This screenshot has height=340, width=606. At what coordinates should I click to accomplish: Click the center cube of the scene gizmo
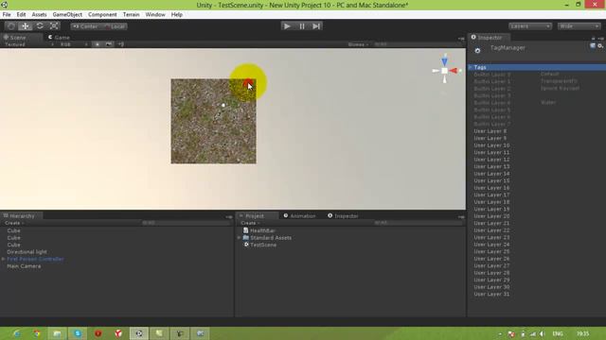pos(444,71)
